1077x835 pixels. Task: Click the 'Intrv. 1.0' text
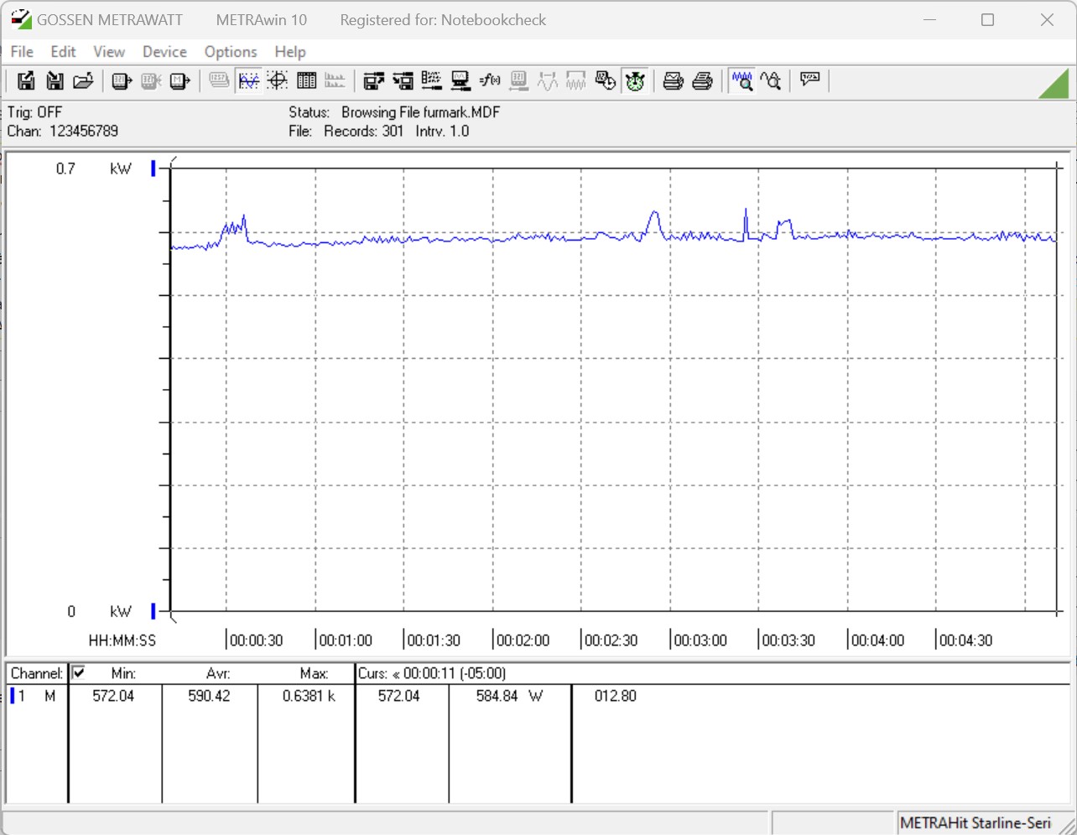click(442, 131)
